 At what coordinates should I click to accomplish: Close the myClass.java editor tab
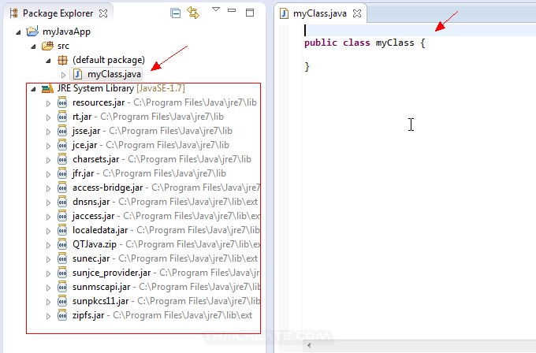click(357, 13)
